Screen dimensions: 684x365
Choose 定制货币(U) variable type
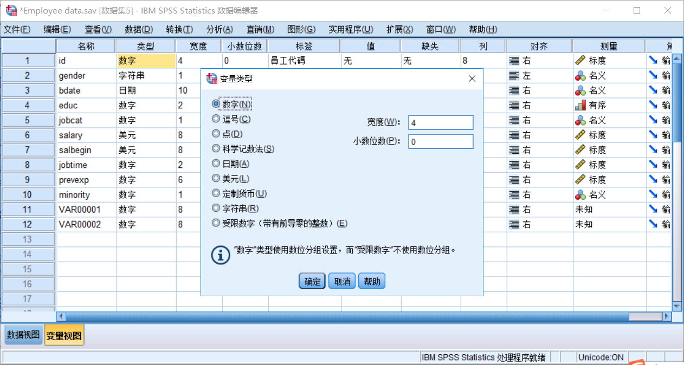[x=216, y=193]
